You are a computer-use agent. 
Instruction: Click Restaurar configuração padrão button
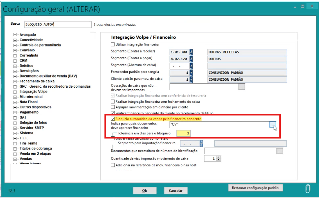pos(255,188)
